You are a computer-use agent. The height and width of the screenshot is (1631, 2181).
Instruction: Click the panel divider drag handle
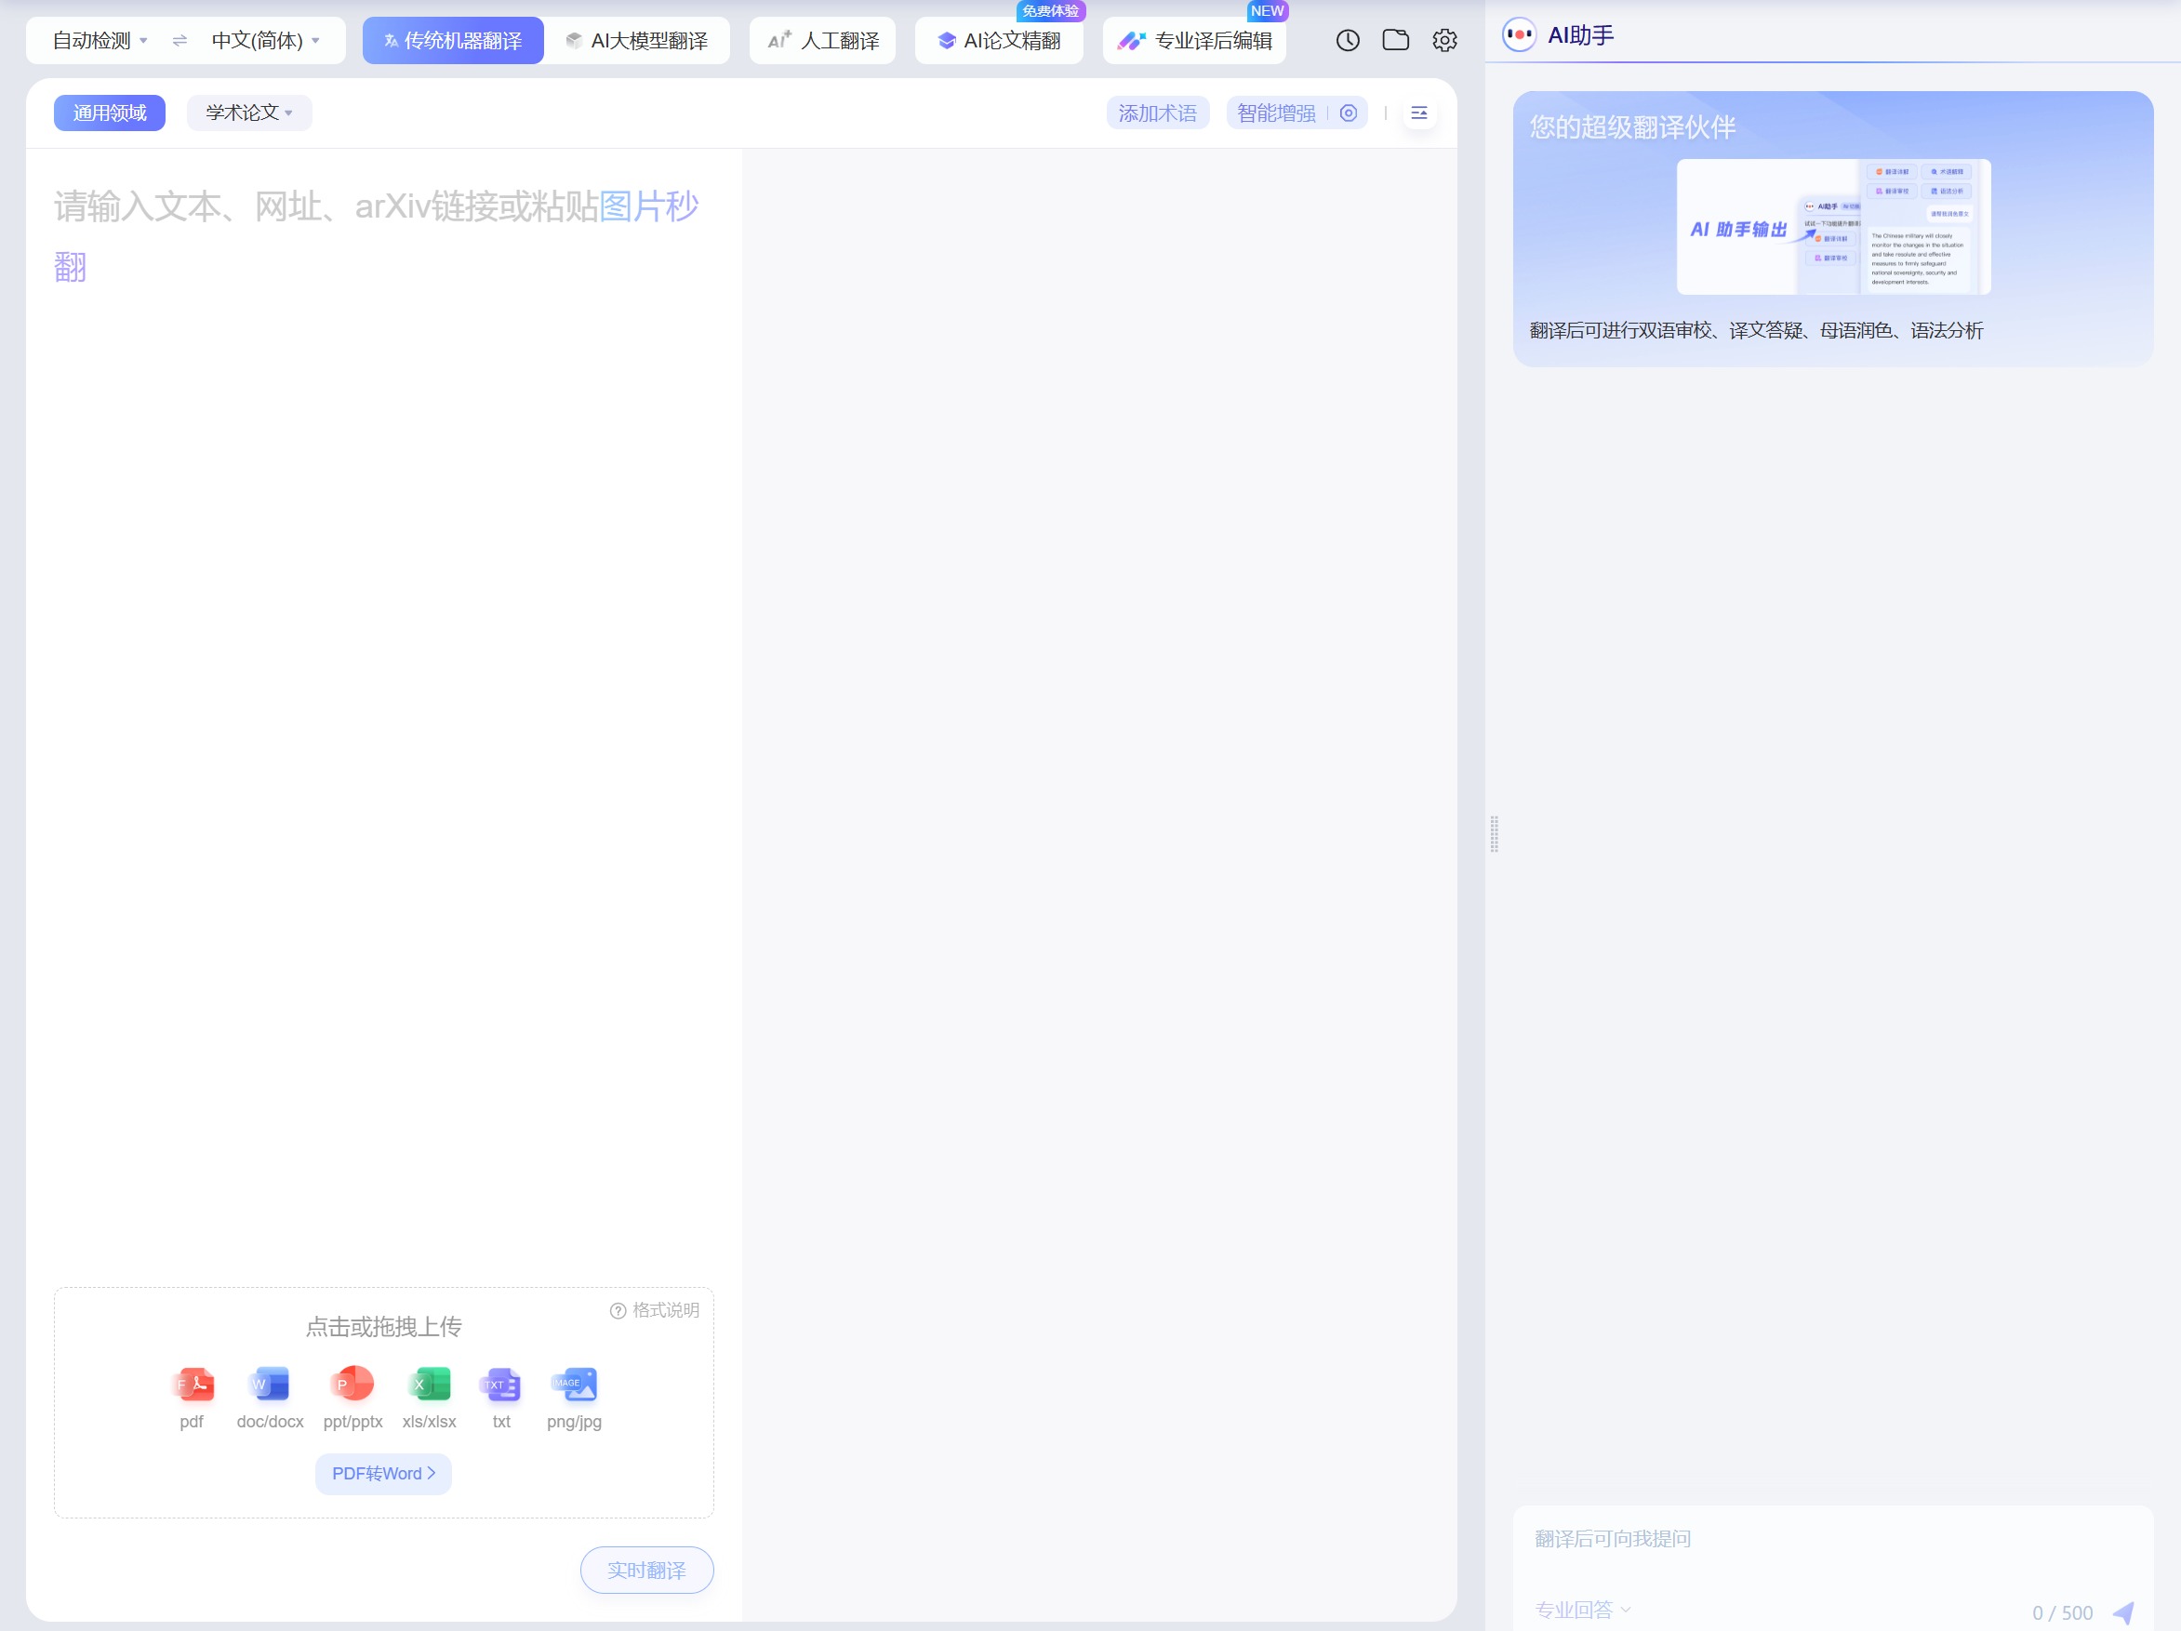pos(1494,834)
